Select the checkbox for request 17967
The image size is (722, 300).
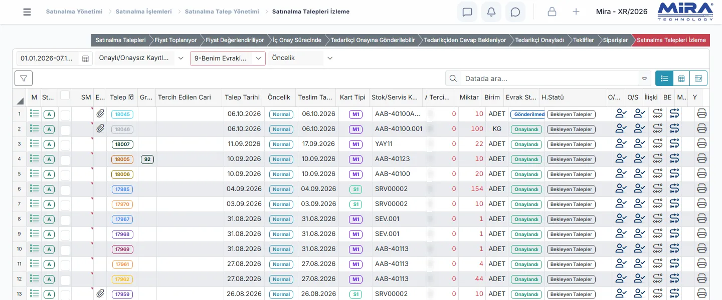[65, 220]
